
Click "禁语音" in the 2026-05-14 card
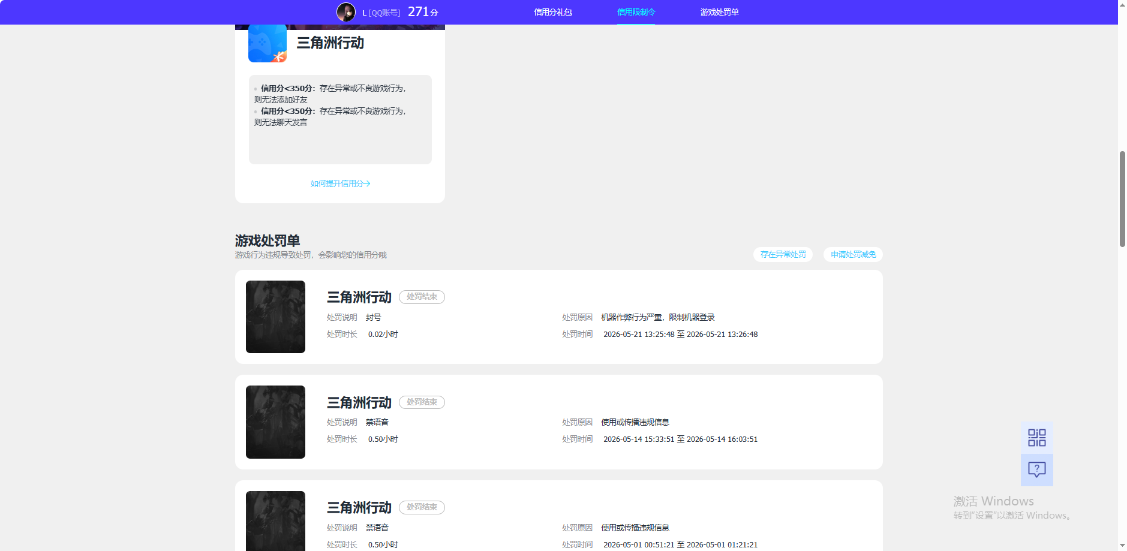[377, 422]
